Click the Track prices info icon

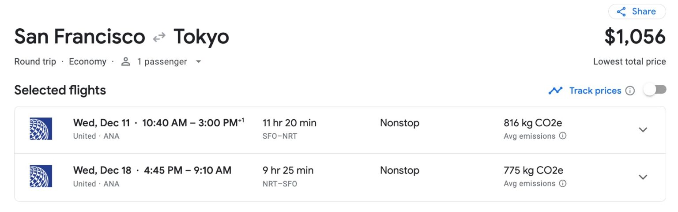pos(630,91)
